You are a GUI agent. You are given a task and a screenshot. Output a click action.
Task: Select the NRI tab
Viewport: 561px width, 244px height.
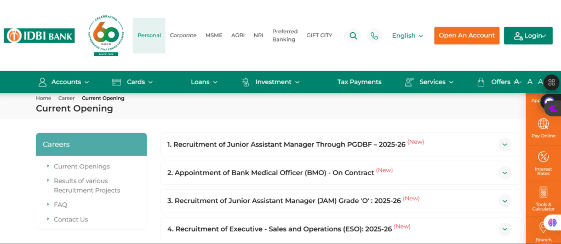tap(259, 36)
